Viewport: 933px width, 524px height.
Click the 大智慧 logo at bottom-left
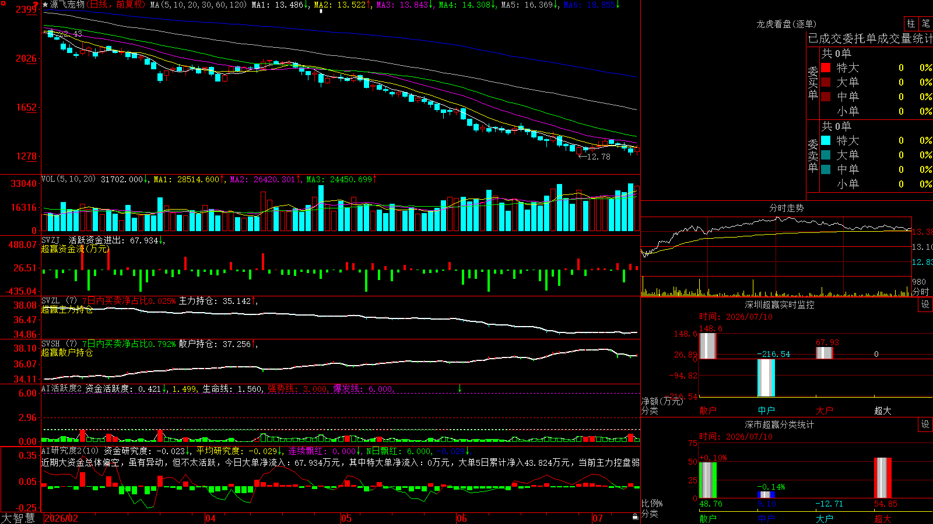(x=18, y=518)
